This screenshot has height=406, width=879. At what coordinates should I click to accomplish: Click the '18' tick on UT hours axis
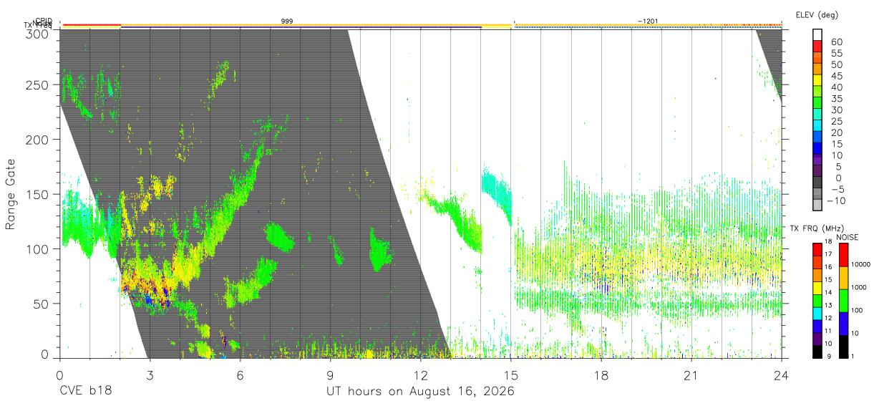click(x=601, y=375)
